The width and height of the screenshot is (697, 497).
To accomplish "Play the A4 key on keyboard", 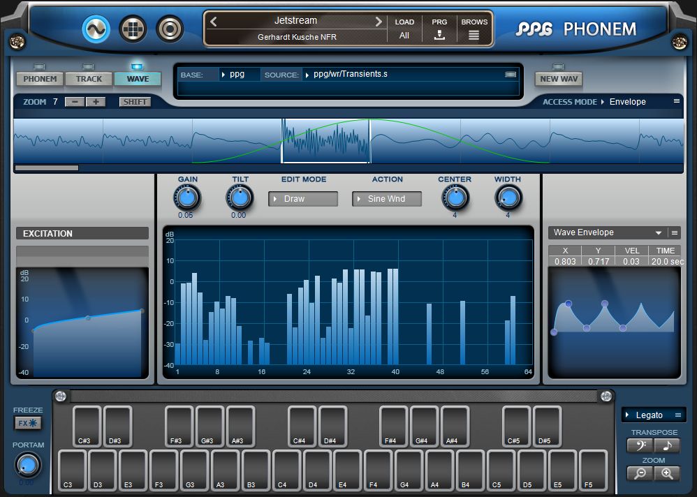I will 439,470.
